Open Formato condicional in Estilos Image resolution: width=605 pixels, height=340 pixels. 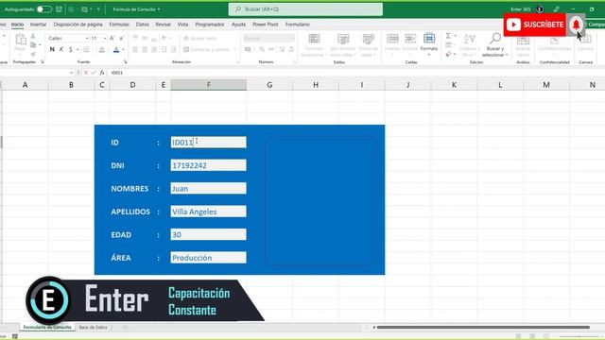(314, 45)
